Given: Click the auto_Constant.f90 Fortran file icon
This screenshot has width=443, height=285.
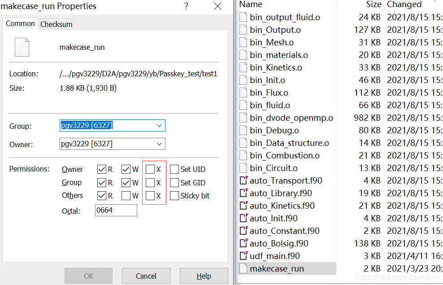Looking at the screenshot, I should pyautogui.click(x=243, y=231).
